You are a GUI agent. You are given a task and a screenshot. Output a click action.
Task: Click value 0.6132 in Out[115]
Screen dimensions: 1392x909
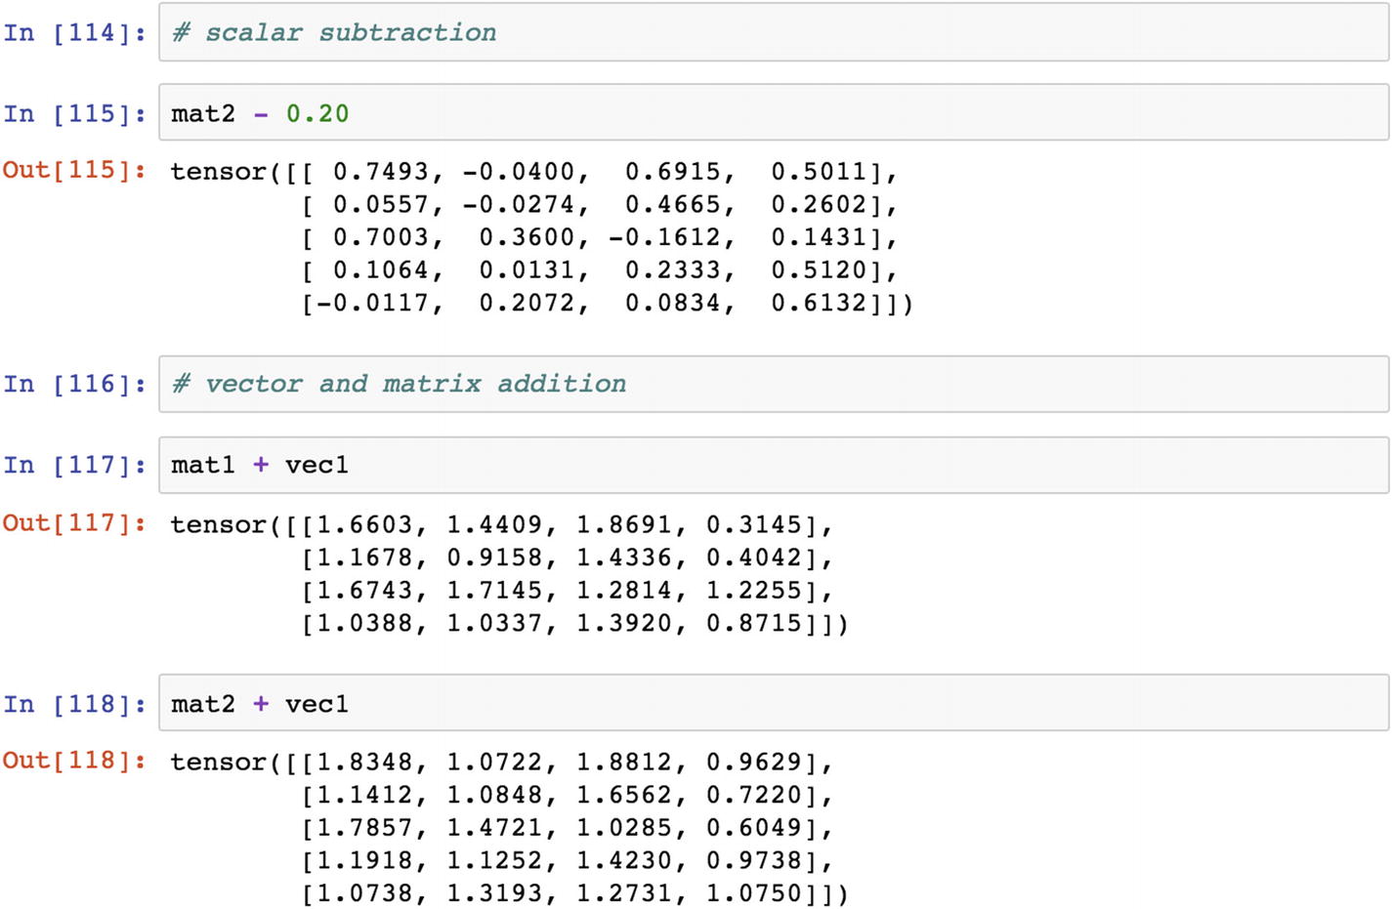click(x=819, y=303)
